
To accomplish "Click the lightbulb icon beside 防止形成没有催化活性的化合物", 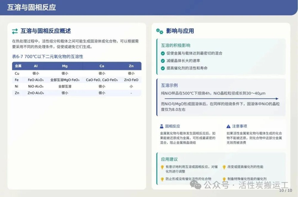I will coord(162,179).
